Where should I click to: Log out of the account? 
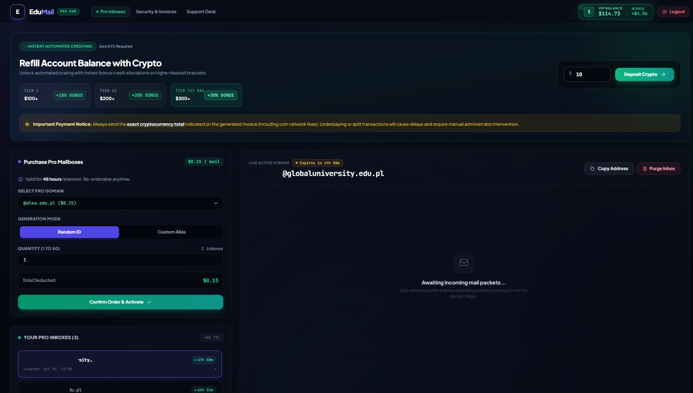point(673,12)
